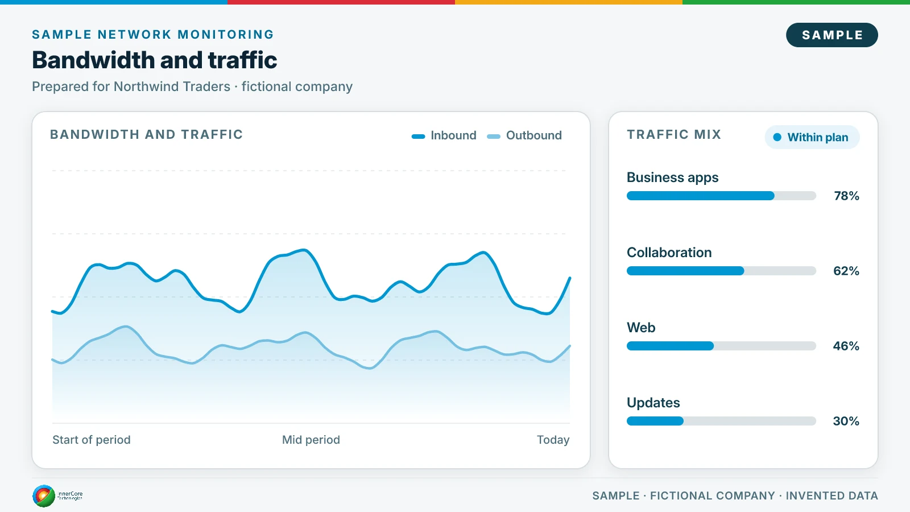910x512 pixels.
Task: Select the "62%" value
Action: coord(846,271)
